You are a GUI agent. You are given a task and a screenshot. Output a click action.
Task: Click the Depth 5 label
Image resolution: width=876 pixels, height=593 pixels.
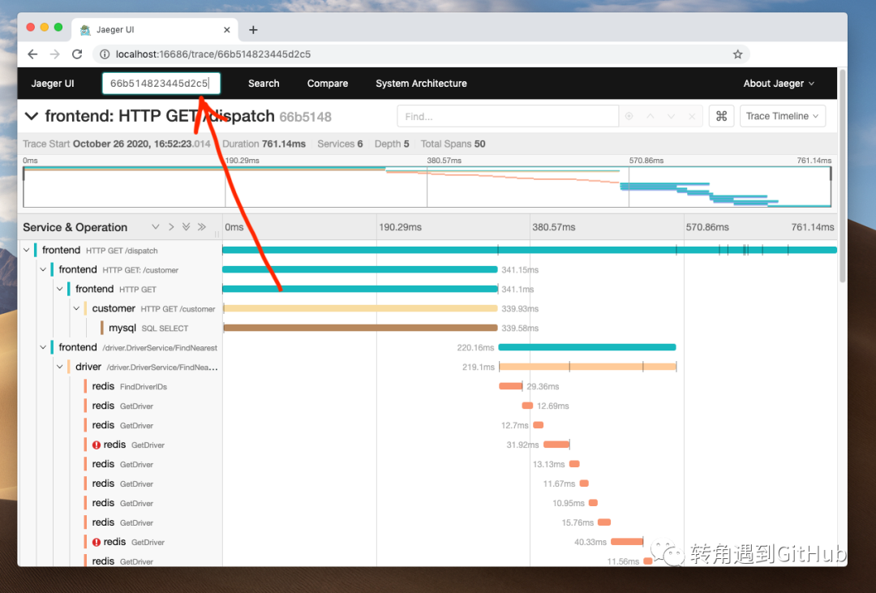click(392, 144)
